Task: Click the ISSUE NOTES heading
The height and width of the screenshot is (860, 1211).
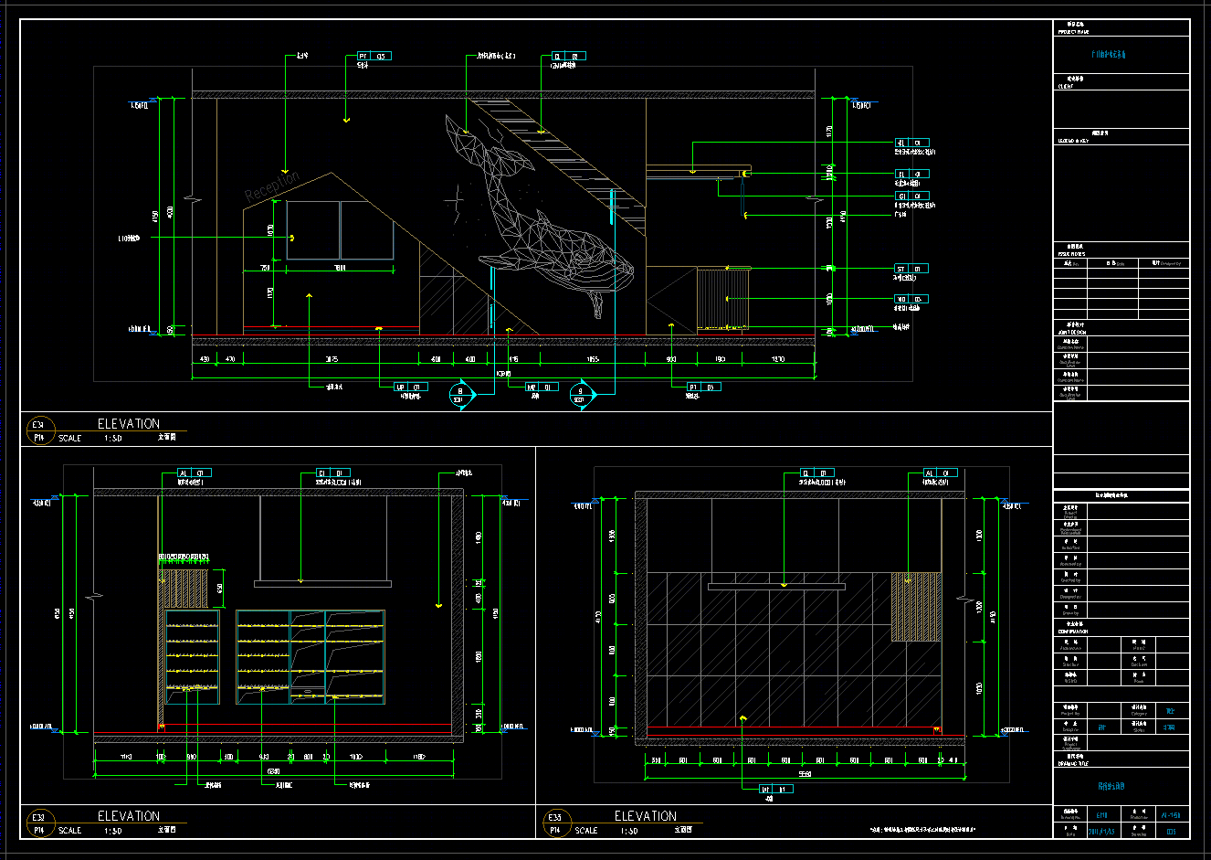Action: [x=1072, y=253]
